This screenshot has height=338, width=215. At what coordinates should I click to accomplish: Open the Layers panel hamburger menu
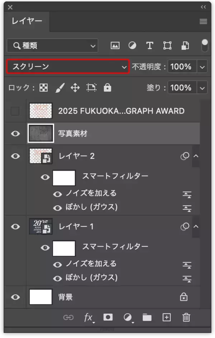203,22
